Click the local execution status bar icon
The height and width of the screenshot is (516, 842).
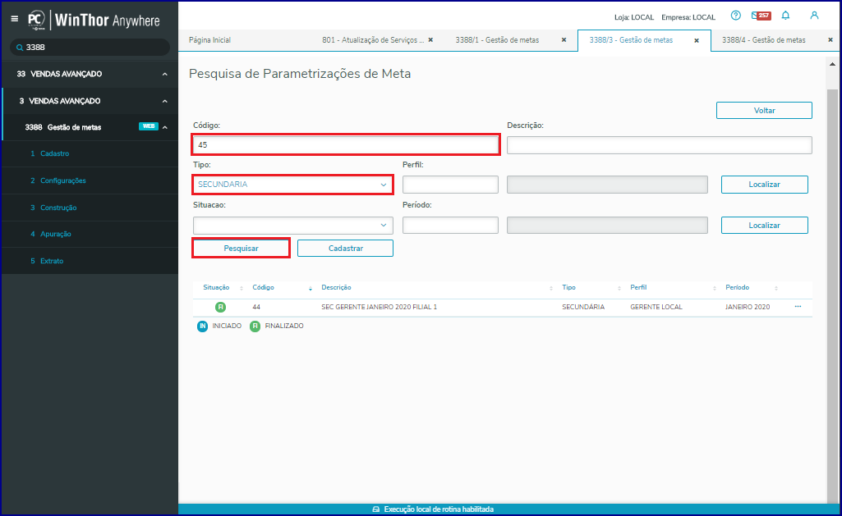[x=376, y=509]
